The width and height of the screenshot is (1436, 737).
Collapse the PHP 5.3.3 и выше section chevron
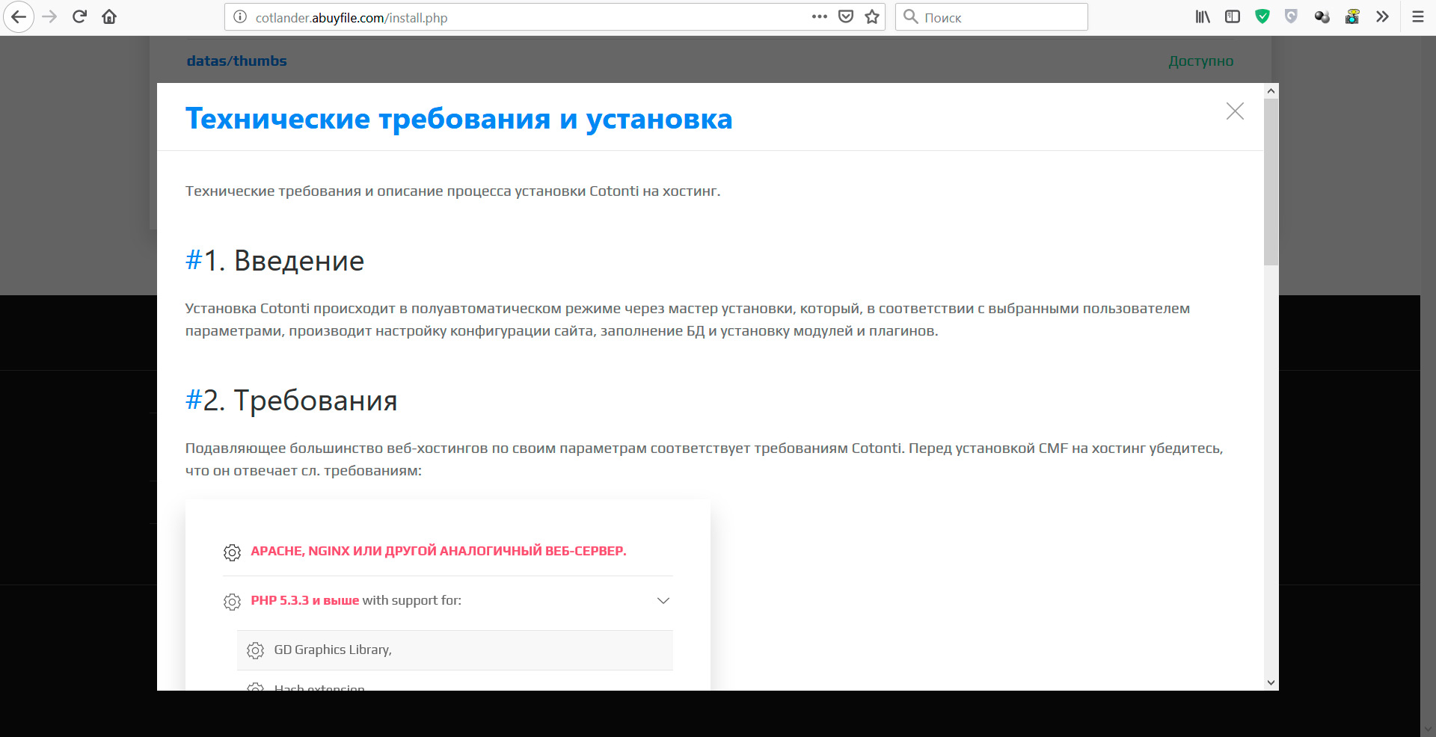[663, 601]
